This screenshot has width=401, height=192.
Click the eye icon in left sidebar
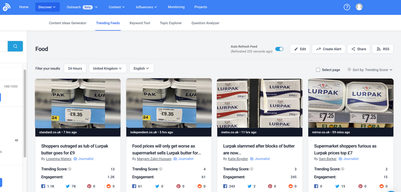click(x=16, y=140)
